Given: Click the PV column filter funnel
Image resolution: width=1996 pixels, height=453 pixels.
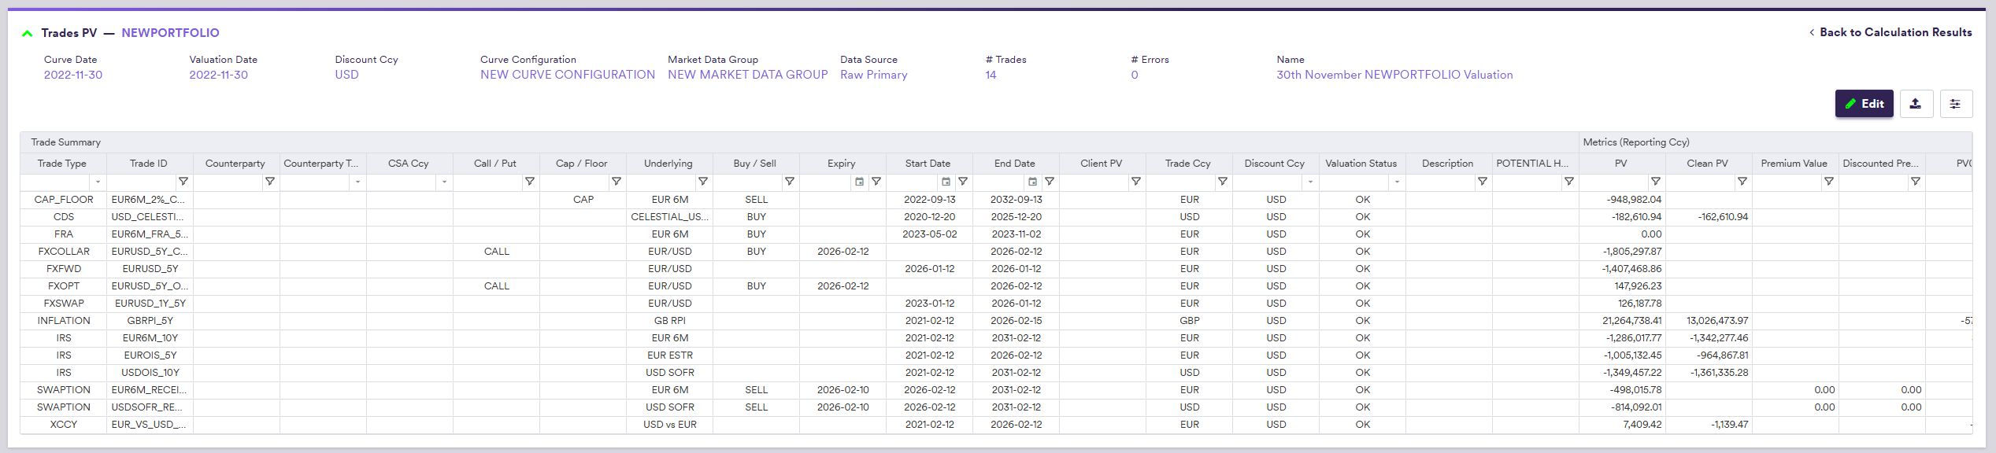Looking at the screenshot, I should coord(1656,182).
